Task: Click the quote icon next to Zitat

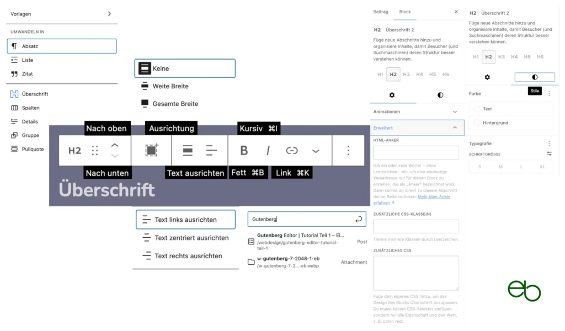Action: coord(14,74)
